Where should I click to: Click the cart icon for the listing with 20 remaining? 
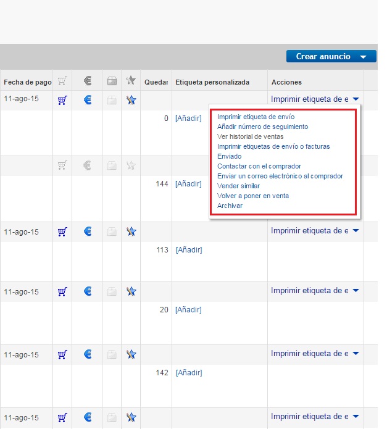62,291
